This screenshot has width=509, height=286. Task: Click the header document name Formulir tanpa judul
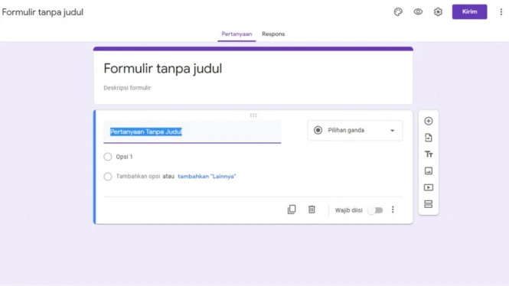pos(43,12)
